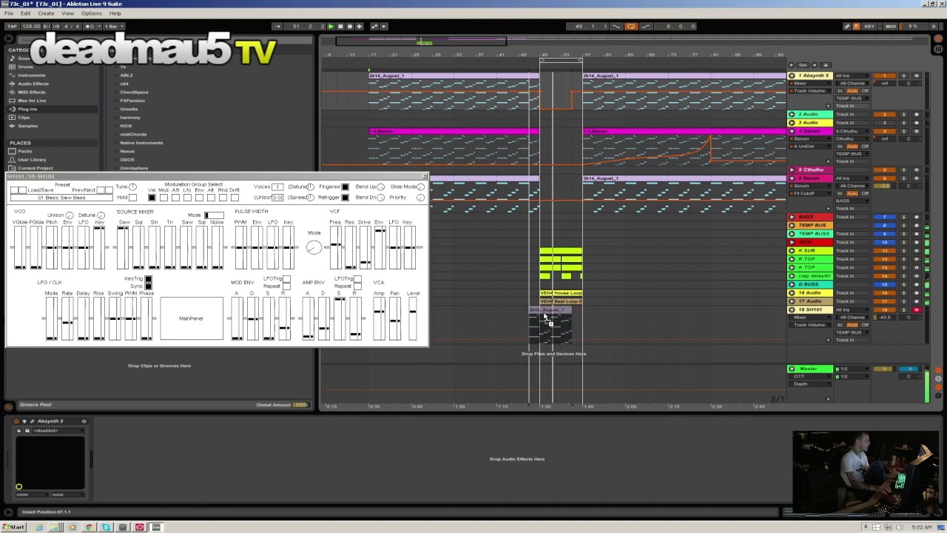This screenshot has width=947, height=533.
Task: Toggle track activator 10 for KICK
Action: (884, 242)
